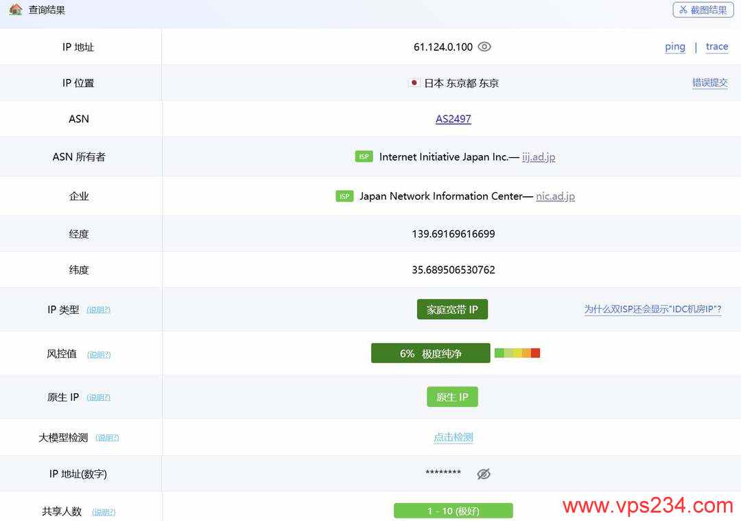This screenshot has width=741, height=521.
Task: Toggle the eye icon next to 61.124.0.100
Action: (484, 47)
